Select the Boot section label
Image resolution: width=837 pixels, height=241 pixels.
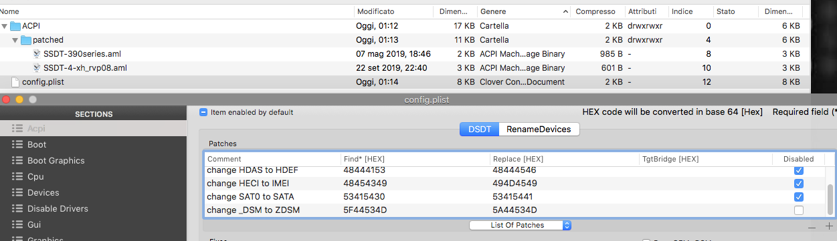37,144
